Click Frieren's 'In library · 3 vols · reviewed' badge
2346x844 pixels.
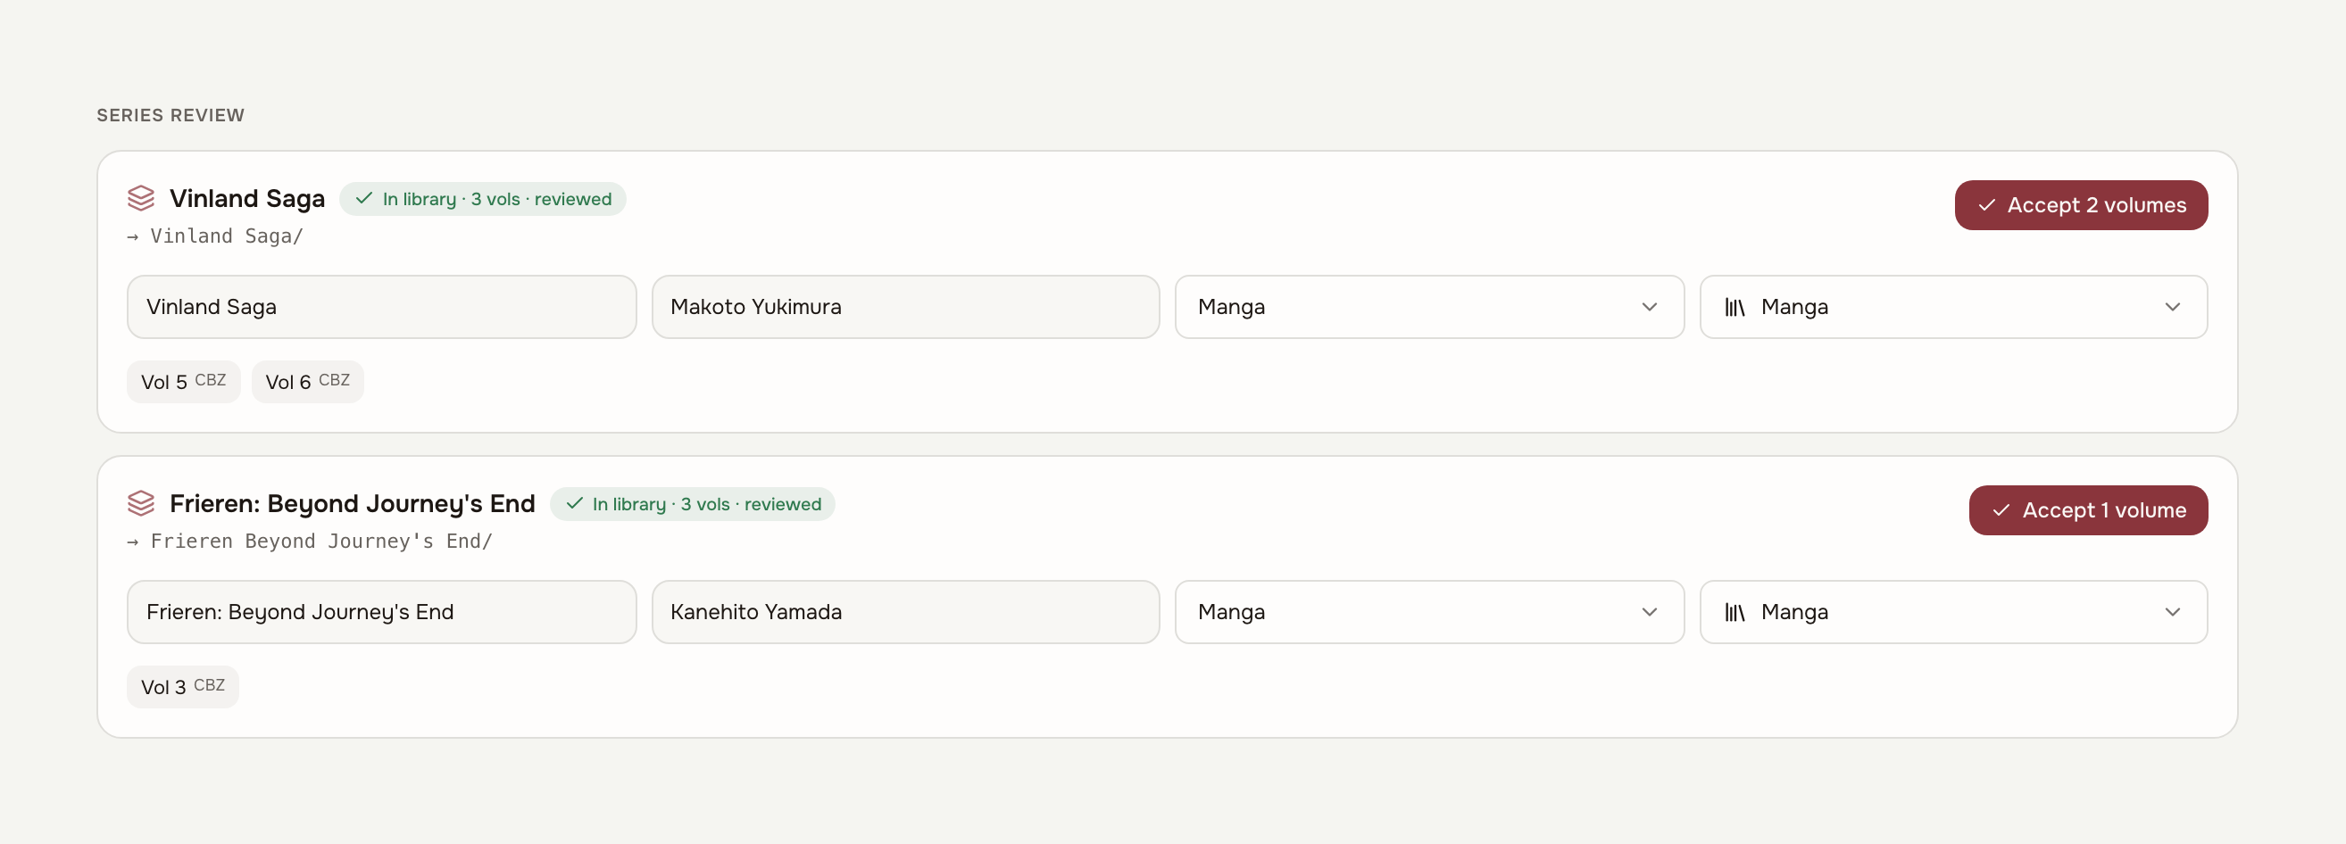pos(692,503)
